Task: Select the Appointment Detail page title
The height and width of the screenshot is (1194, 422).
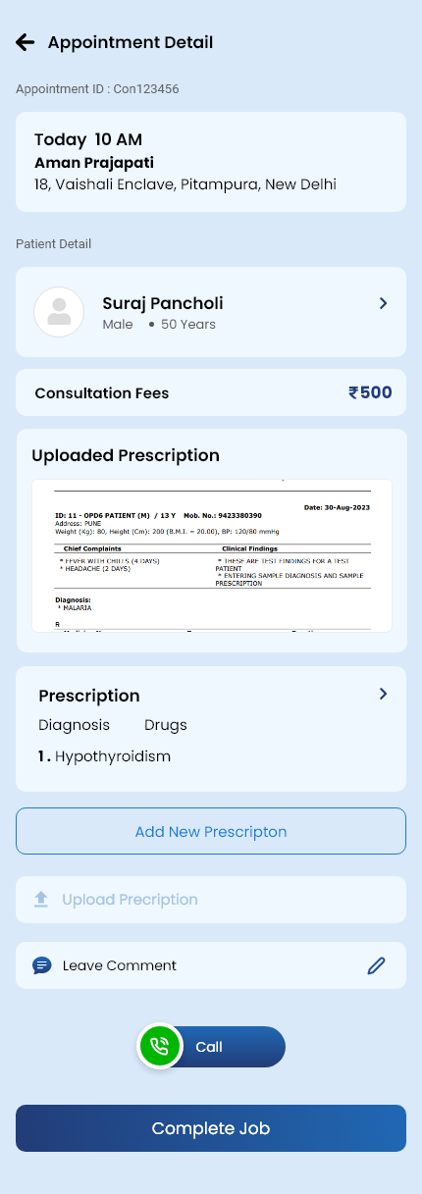Action: [x=131, y=42]
